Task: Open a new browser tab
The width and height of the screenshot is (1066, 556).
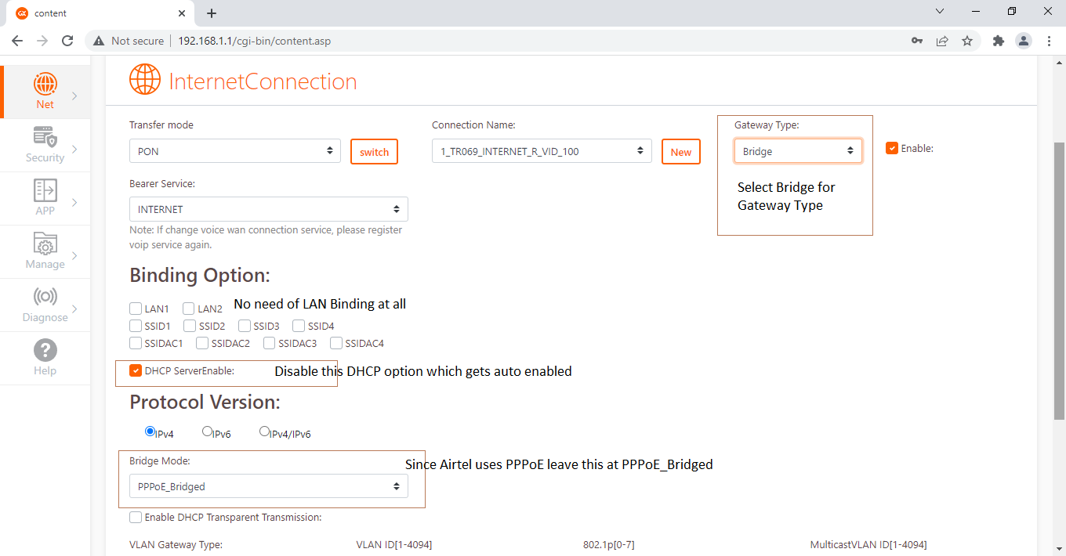Action: 212,13
